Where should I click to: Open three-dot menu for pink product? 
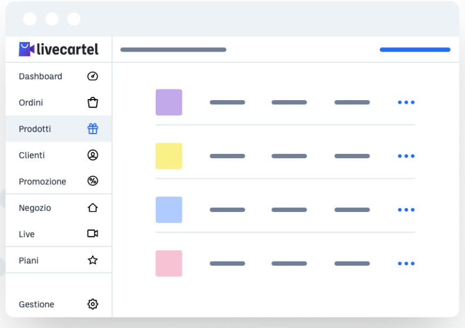(406, 264)
